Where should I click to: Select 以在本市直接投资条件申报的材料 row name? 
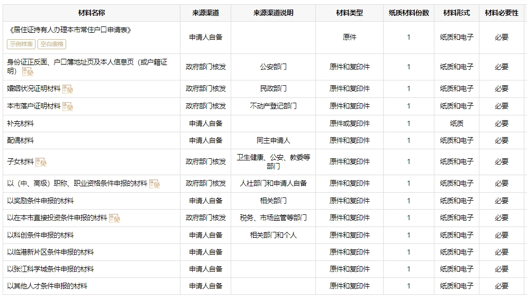[57, 218]
